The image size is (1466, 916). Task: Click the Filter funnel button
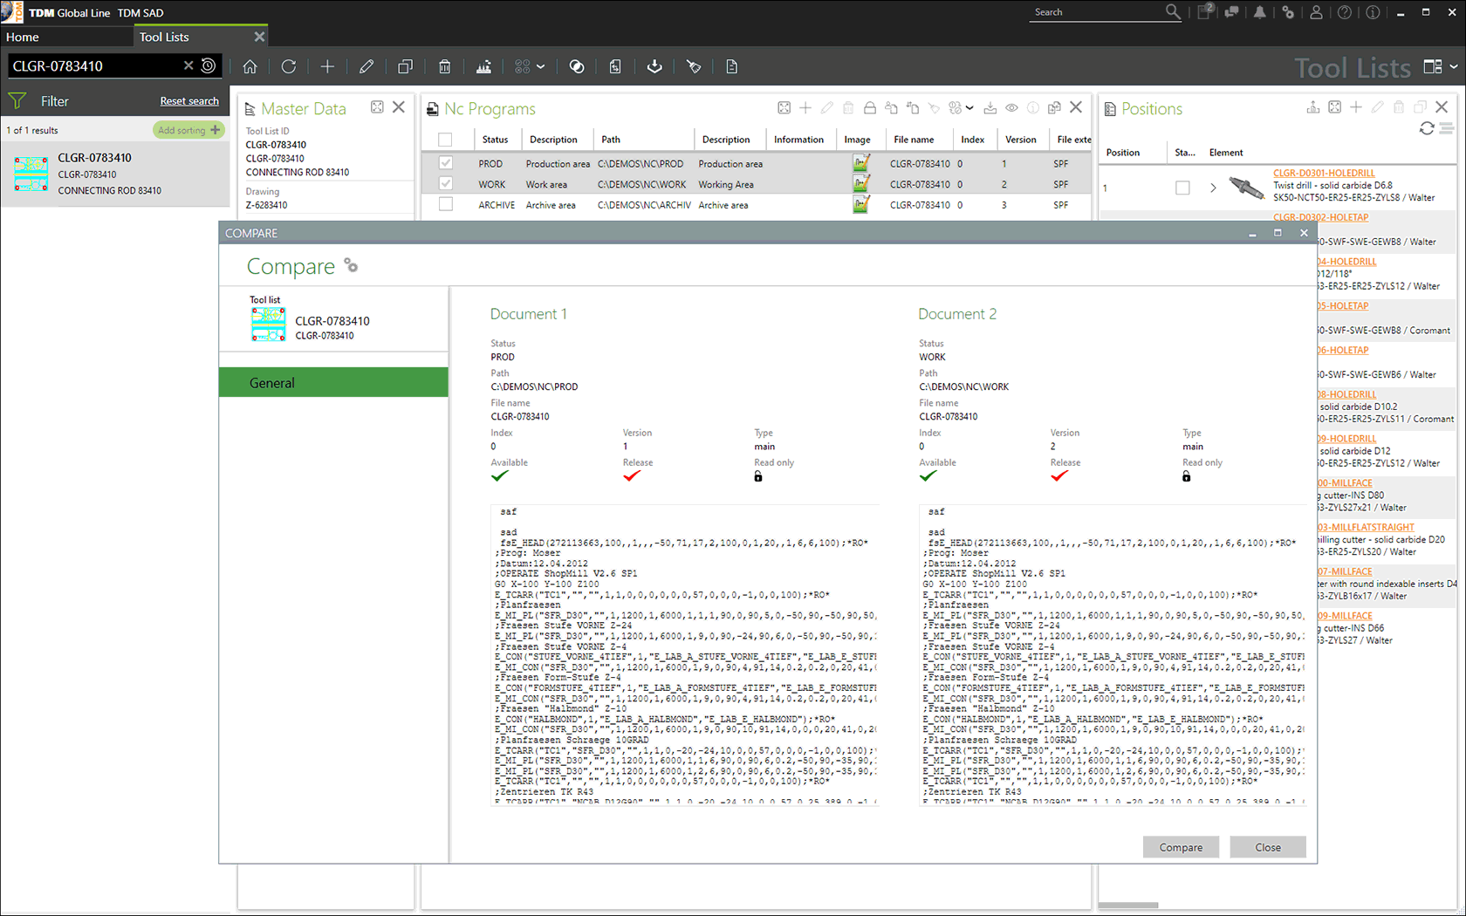click(17, 101)
